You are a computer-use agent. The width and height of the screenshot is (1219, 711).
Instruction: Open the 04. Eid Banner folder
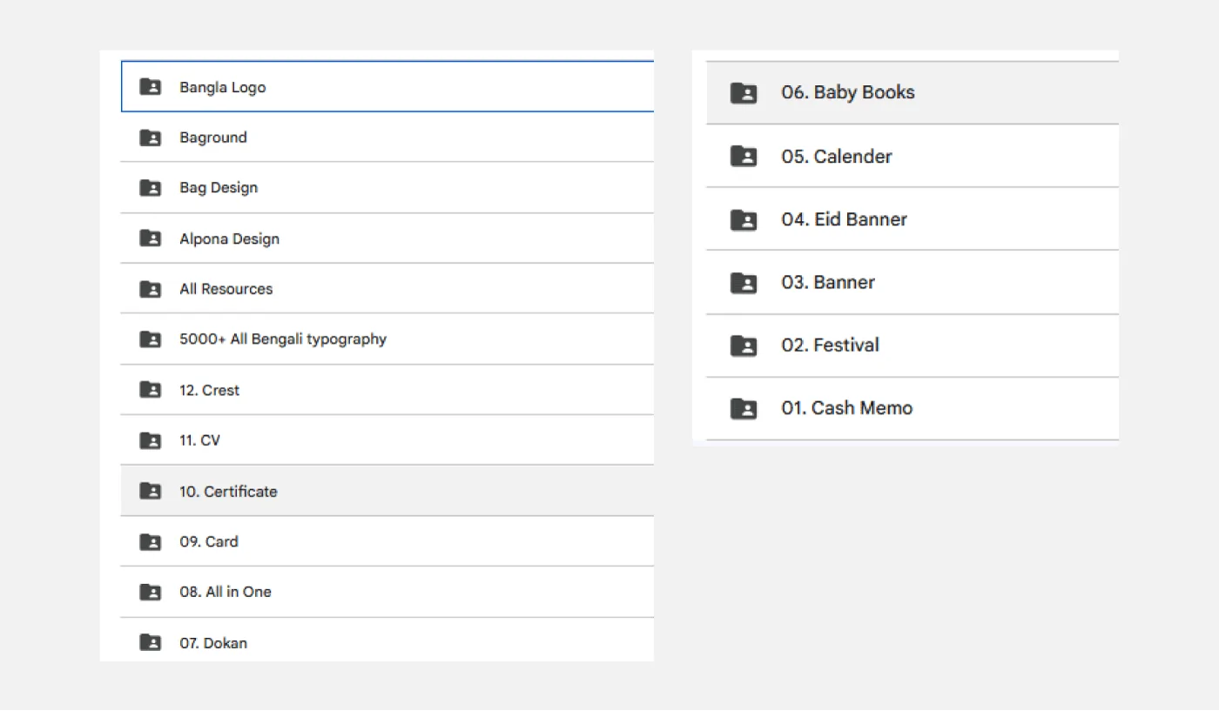coord(844,219)
